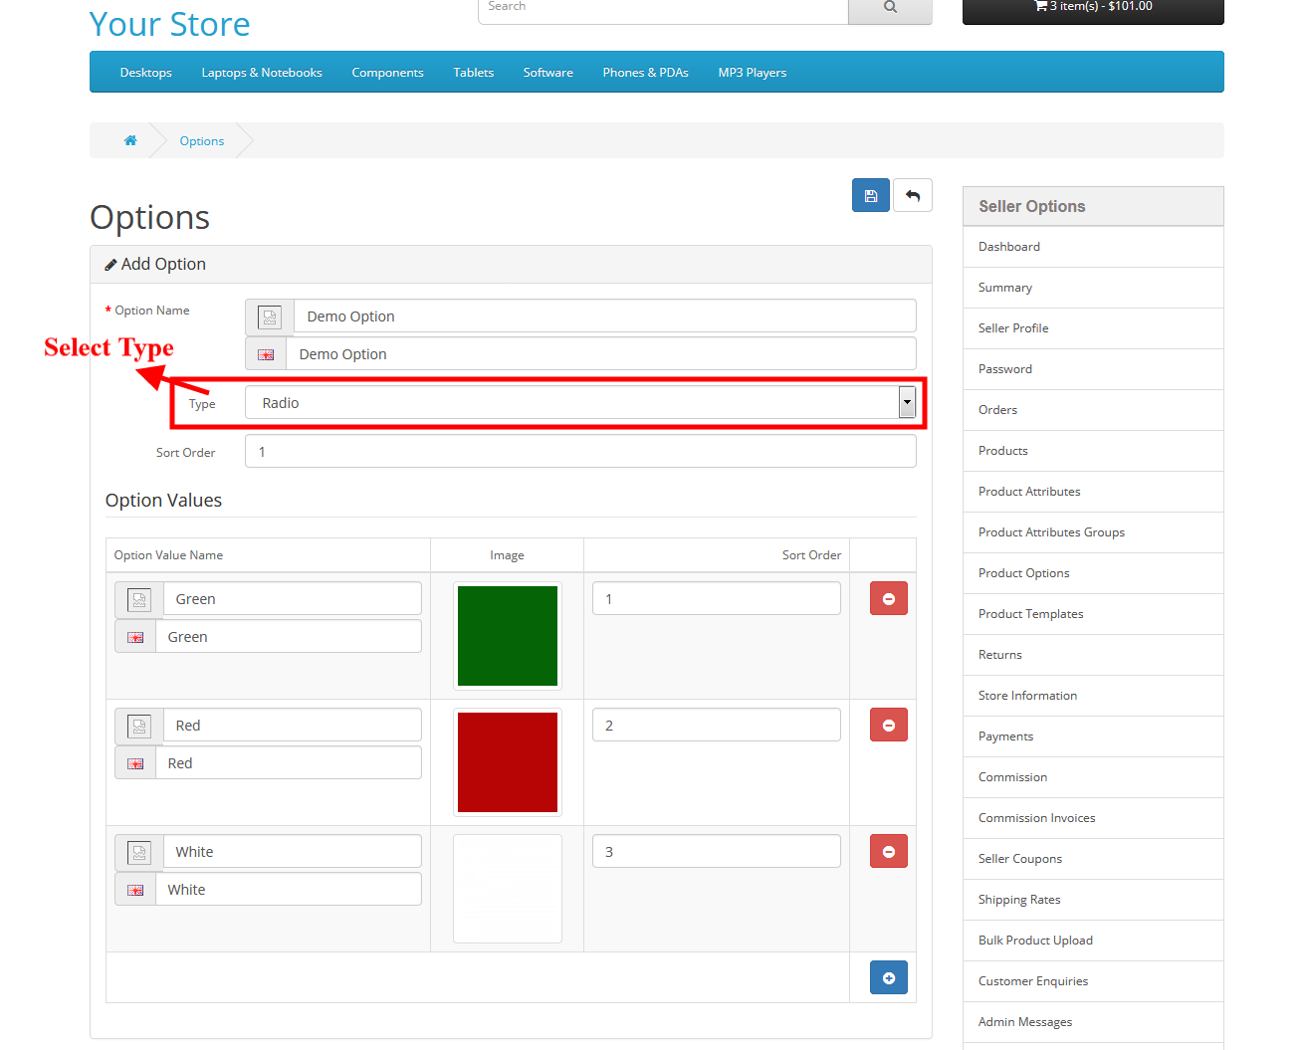Open Products in seller menu

[1093, 451]
